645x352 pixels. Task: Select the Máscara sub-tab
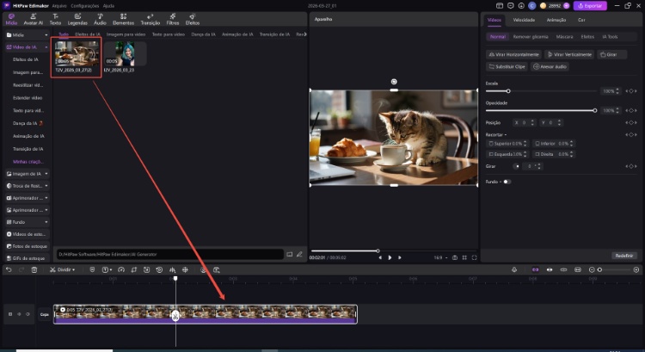(x=564, y=37)
